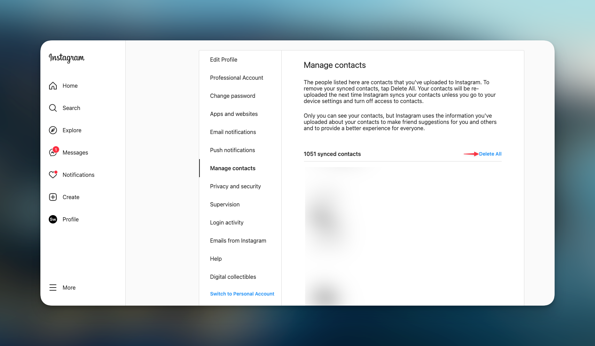Click the Search magnifier icon
The width and height of the screenshot is (595, 346).
[x=53, y=108]
